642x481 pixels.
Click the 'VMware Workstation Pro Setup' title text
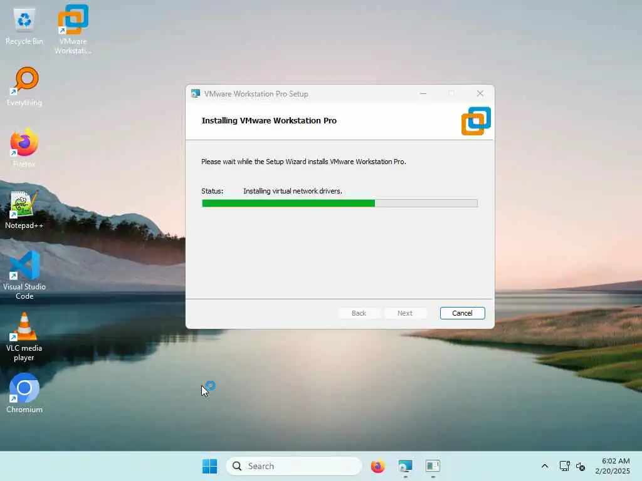[256, 94]
